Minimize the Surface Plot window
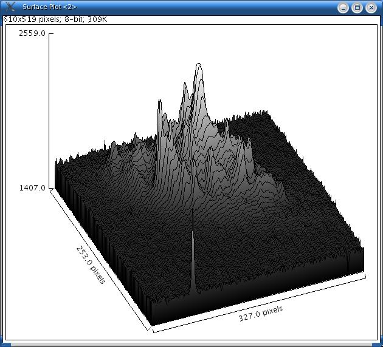Image resolution: width=383 pixels, height=347 pixels. (x=343, y=7)
